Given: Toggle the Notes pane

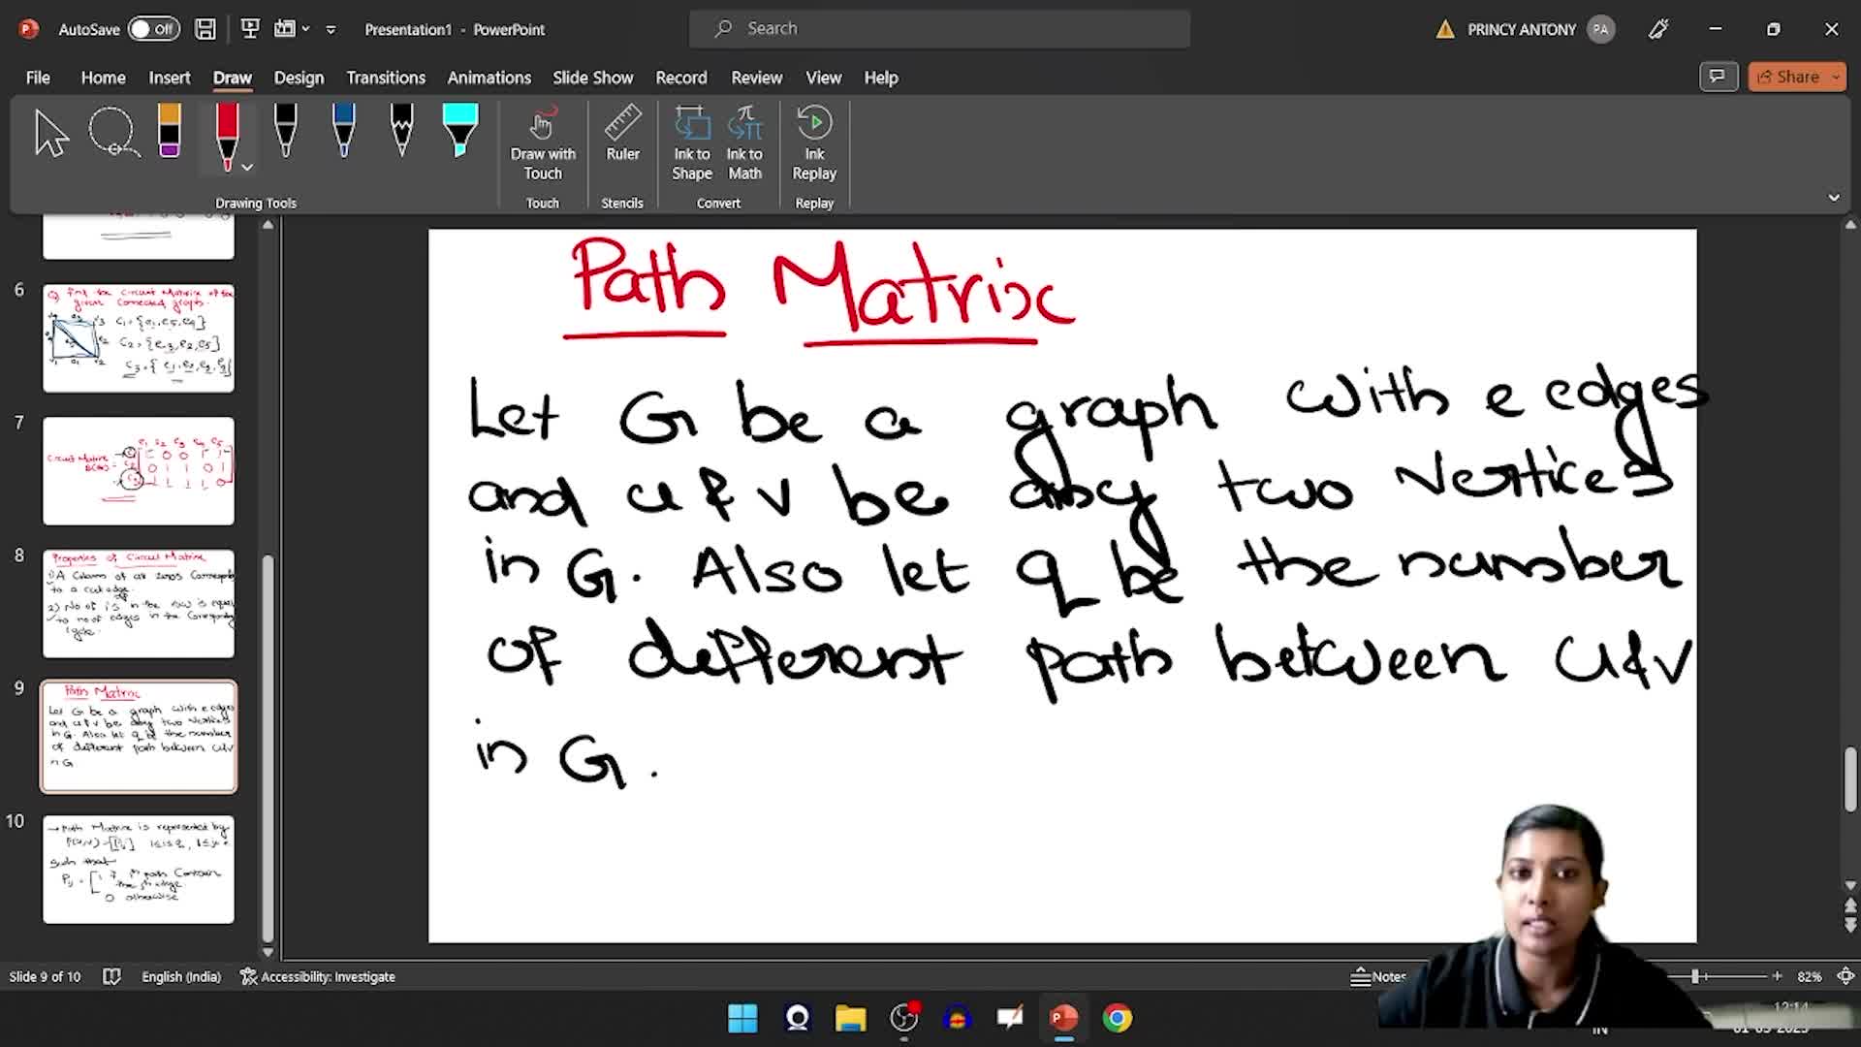Looking at the screenshot, I should point(1378,976).
